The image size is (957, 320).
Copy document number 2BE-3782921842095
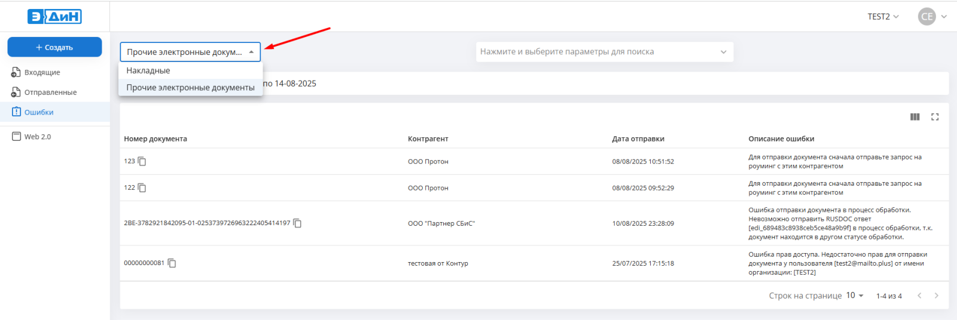297,223
